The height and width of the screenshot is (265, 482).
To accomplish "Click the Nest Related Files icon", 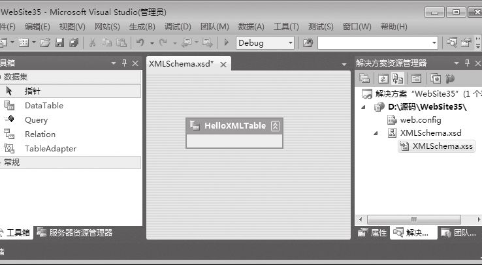I will pyautogui.click(x=398, y=78).
